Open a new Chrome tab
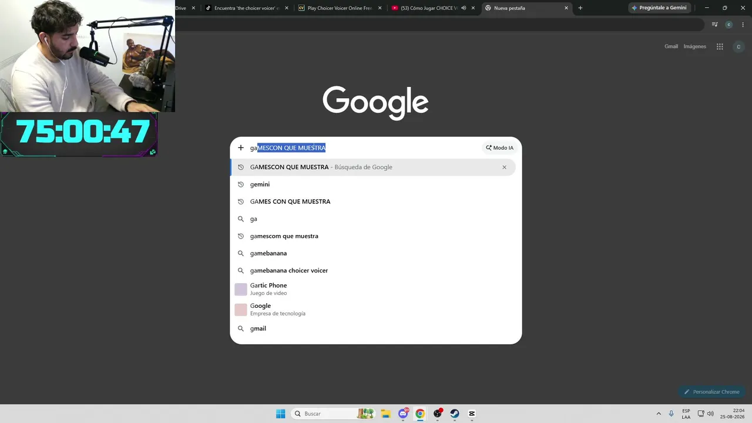Viewport: 752px width, 423px height. (x=580, y=8)
